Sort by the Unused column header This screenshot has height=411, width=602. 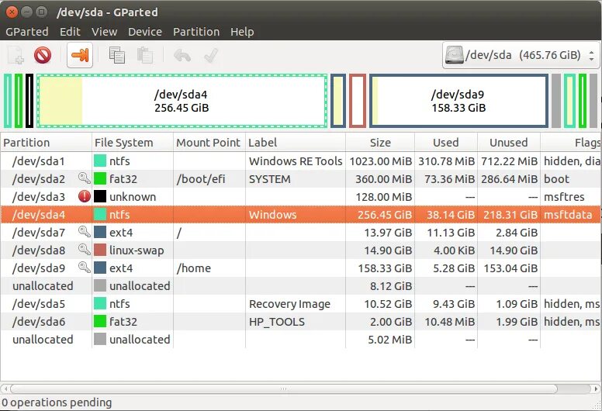(x=509, y=143)
